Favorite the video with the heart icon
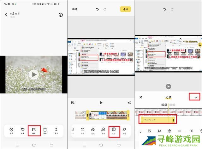Screen dimensions: 202x149 click(22, 130)
